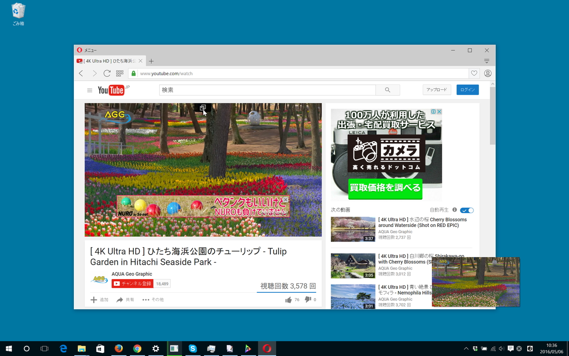Open the Opera メニュー button
This screenshot has width=569, height=356.
point(85,50)
